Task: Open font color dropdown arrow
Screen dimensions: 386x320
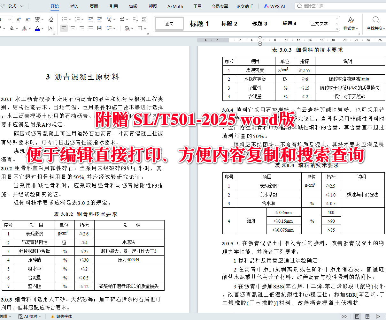Action: pyautogui.click(x=43, y=28)
